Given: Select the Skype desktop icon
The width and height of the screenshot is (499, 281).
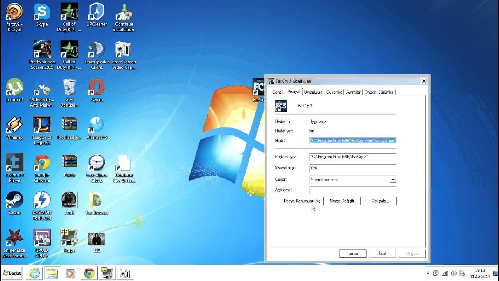Looking at the screenshot, I should (42, 15).
